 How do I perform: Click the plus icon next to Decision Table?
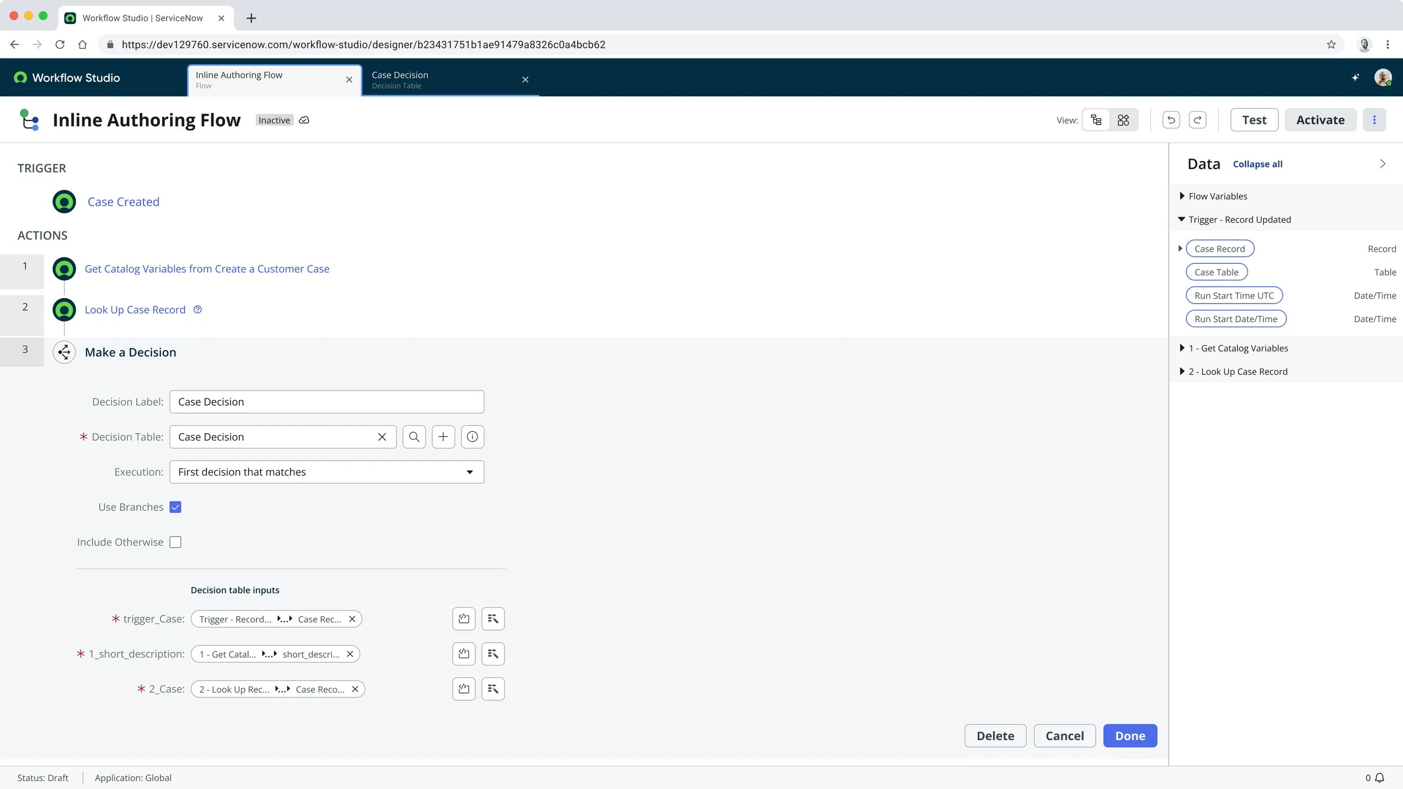[443, 437]
